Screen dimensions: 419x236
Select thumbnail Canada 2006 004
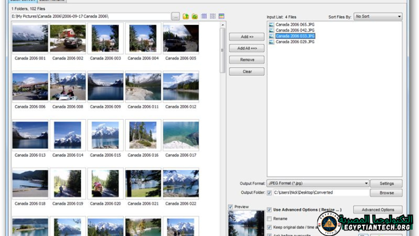point(143,38)
